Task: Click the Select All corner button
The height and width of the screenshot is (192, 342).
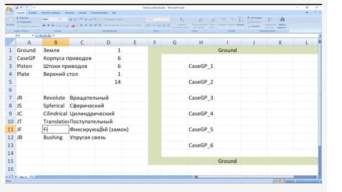Action: coord(10,43)
